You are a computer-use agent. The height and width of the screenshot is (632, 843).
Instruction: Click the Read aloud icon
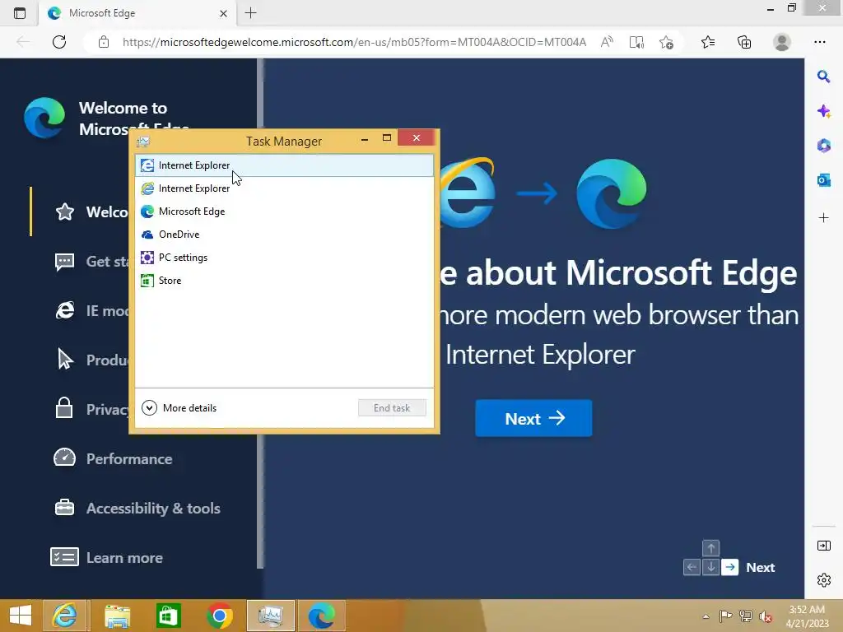coord(607,42)
